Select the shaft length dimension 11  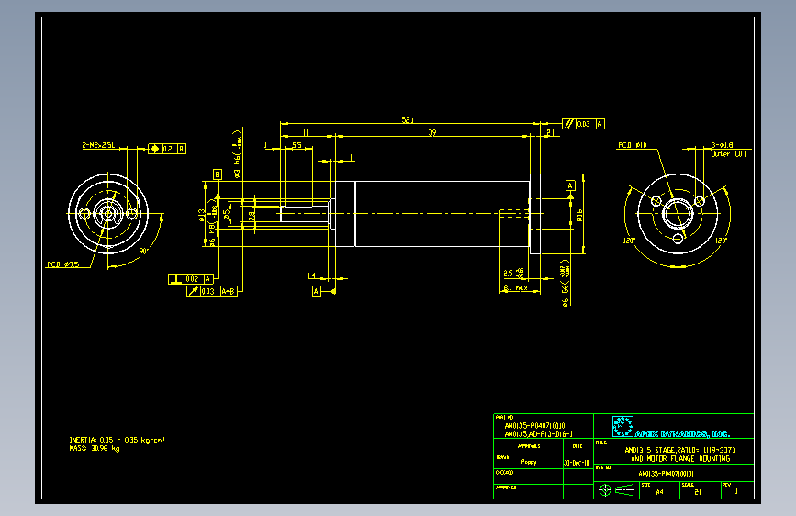(306, 132)
